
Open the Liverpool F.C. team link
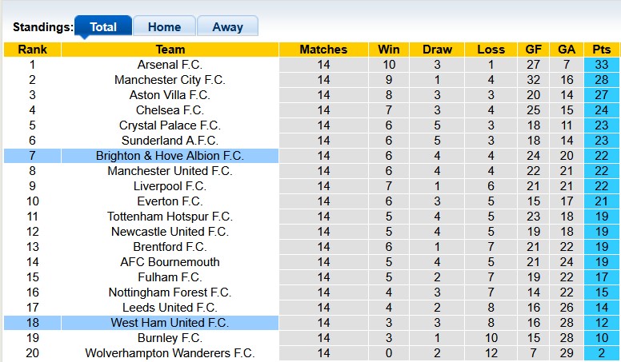[x=170, y=186]
